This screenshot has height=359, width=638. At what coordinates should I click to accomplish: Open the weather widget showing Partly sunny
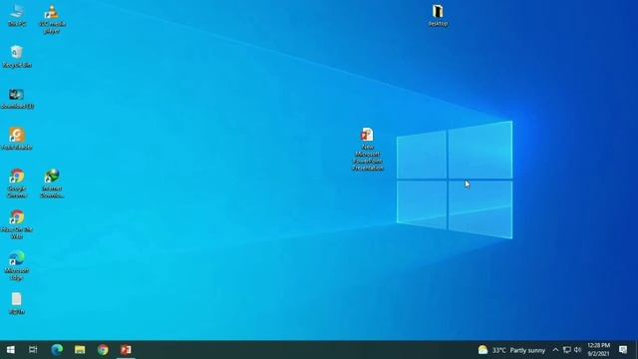(x=511, y=350)
